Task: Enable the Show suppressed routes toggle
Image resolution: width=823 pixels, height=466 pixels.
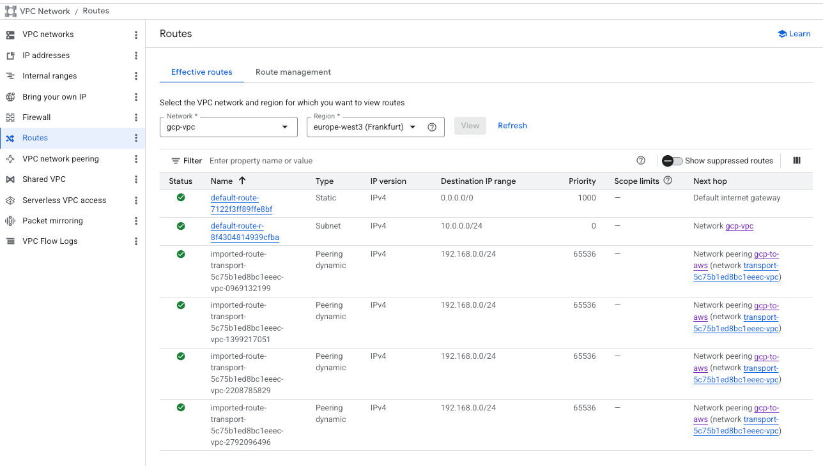Action: (672, 161)
